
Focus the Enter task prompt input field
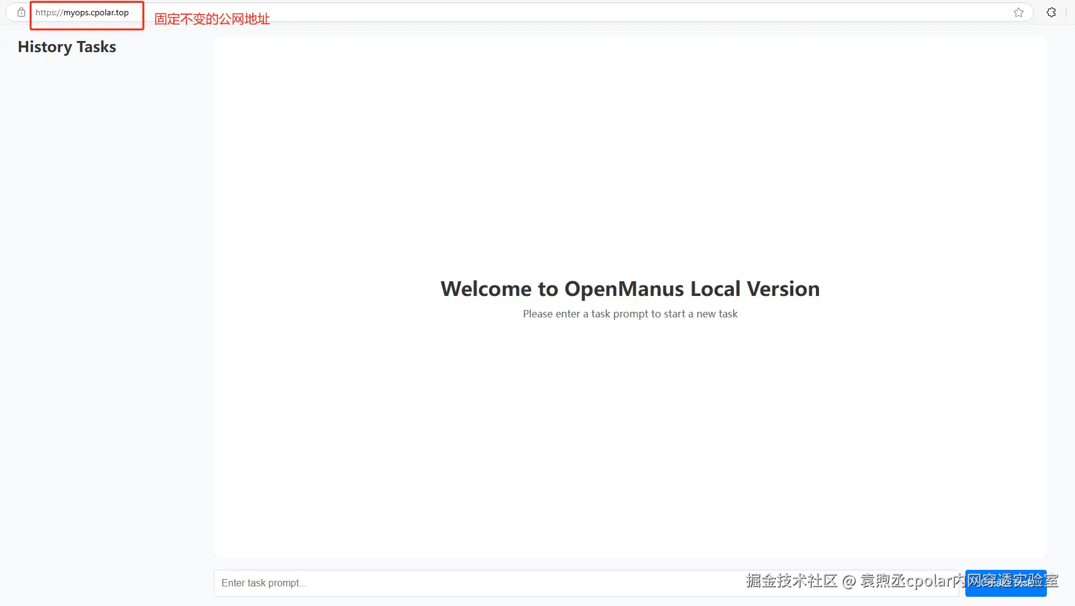point(586,583)
